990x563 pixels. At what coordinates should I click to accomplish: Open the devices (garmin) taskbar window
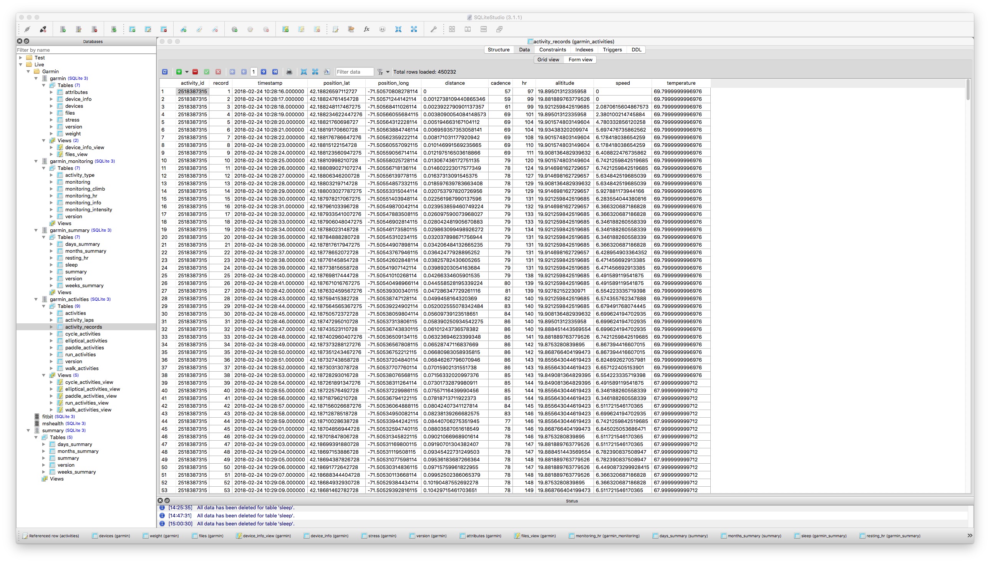point(111,536)
